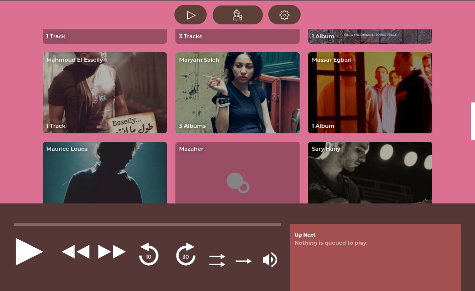
Task: Click the fast-forward to next track icon
Action: coord(112,251)
